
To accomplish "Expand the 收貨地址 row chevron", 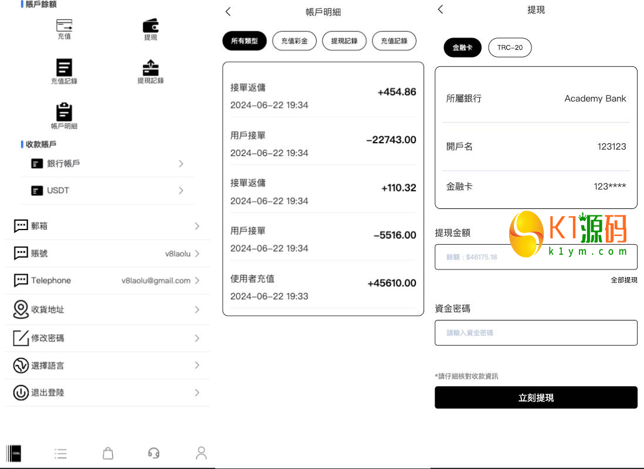I will point(197,310).
